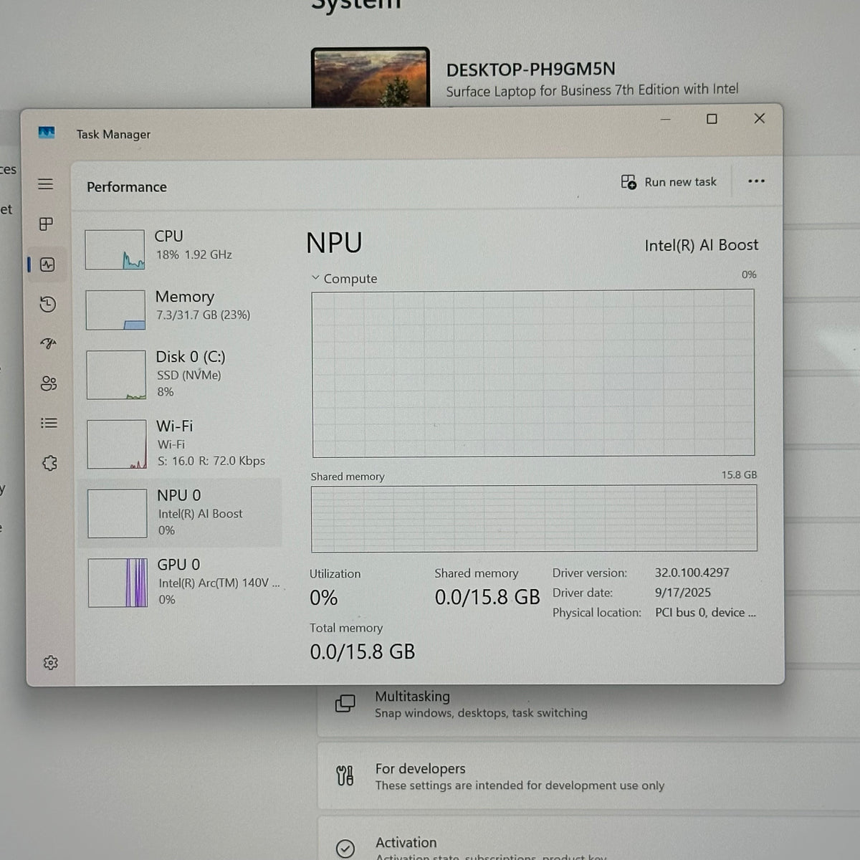Image resolution: width=860 pixels, height=860 pixels.
Task: Select the CPU performance item
Action: point(181,248)
